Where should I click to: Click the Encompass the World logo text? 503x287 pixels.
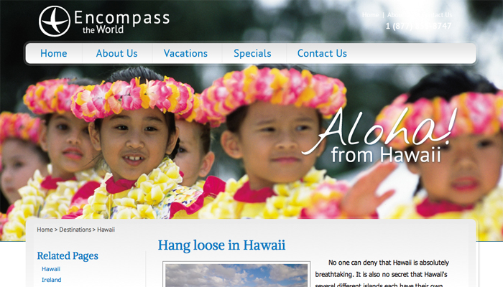[x=121, y=22]
